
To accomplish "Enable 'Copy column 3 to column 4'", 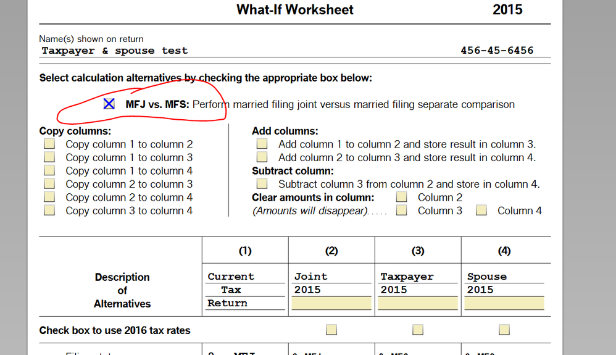I will coord(49,211).
